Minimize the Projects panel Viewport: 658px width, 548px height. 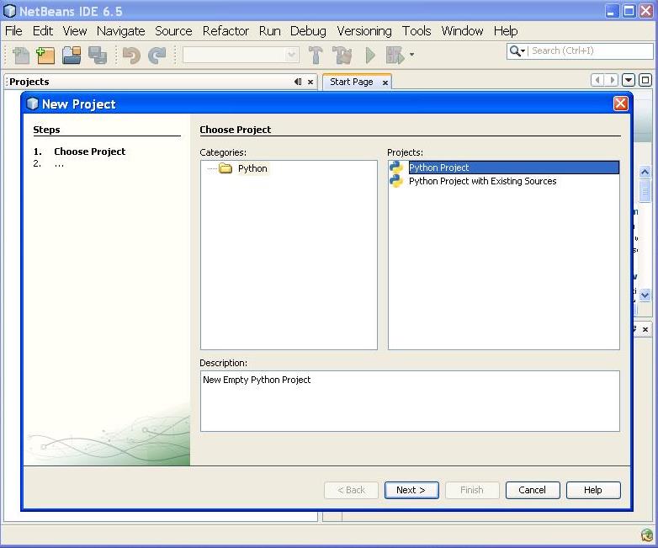click(x=298, y=82)
